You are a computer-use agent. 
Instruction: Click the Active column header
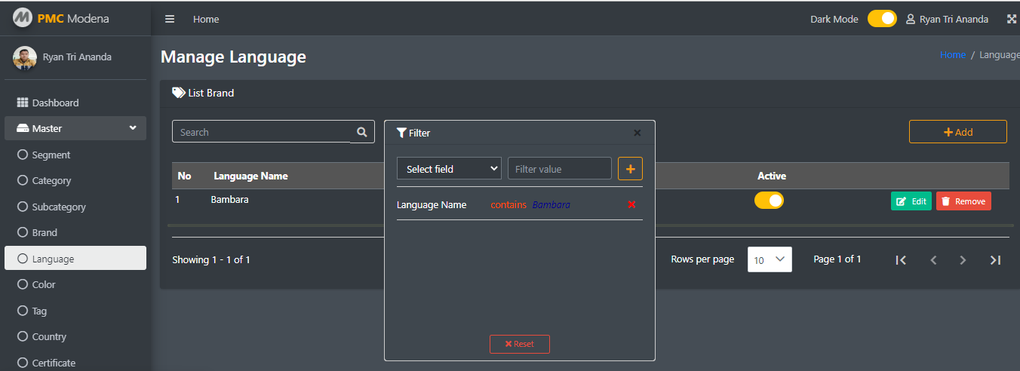click(772, 176)
